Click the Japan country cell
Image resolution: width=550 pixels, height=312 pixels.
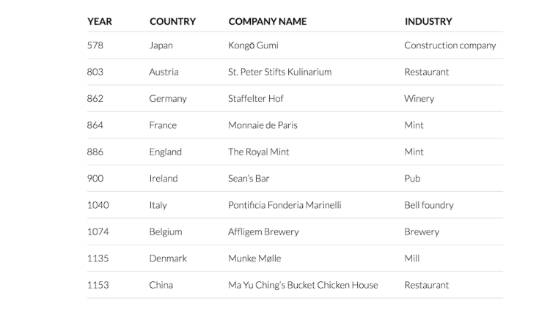click(161, 45)
